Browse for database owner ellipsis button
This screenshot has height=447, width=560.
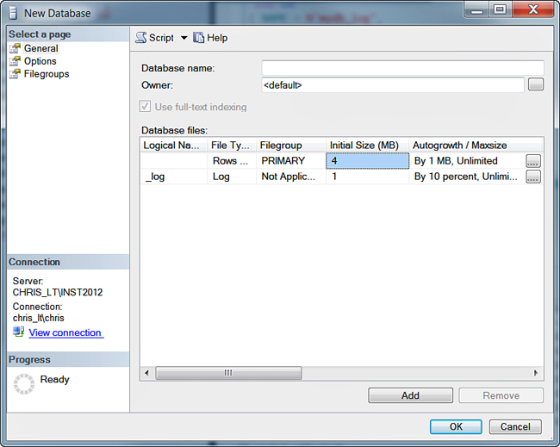click(535, 84)
